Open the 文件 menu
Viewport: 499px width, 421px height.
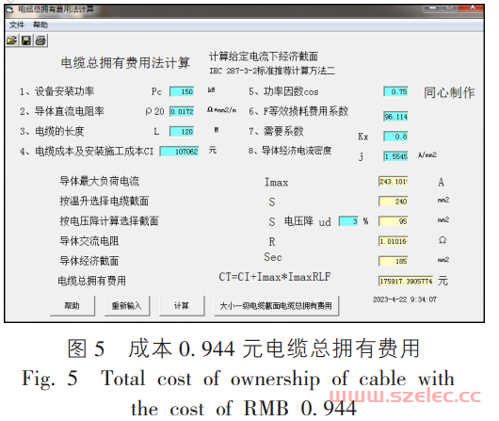(x=17, y=24)
